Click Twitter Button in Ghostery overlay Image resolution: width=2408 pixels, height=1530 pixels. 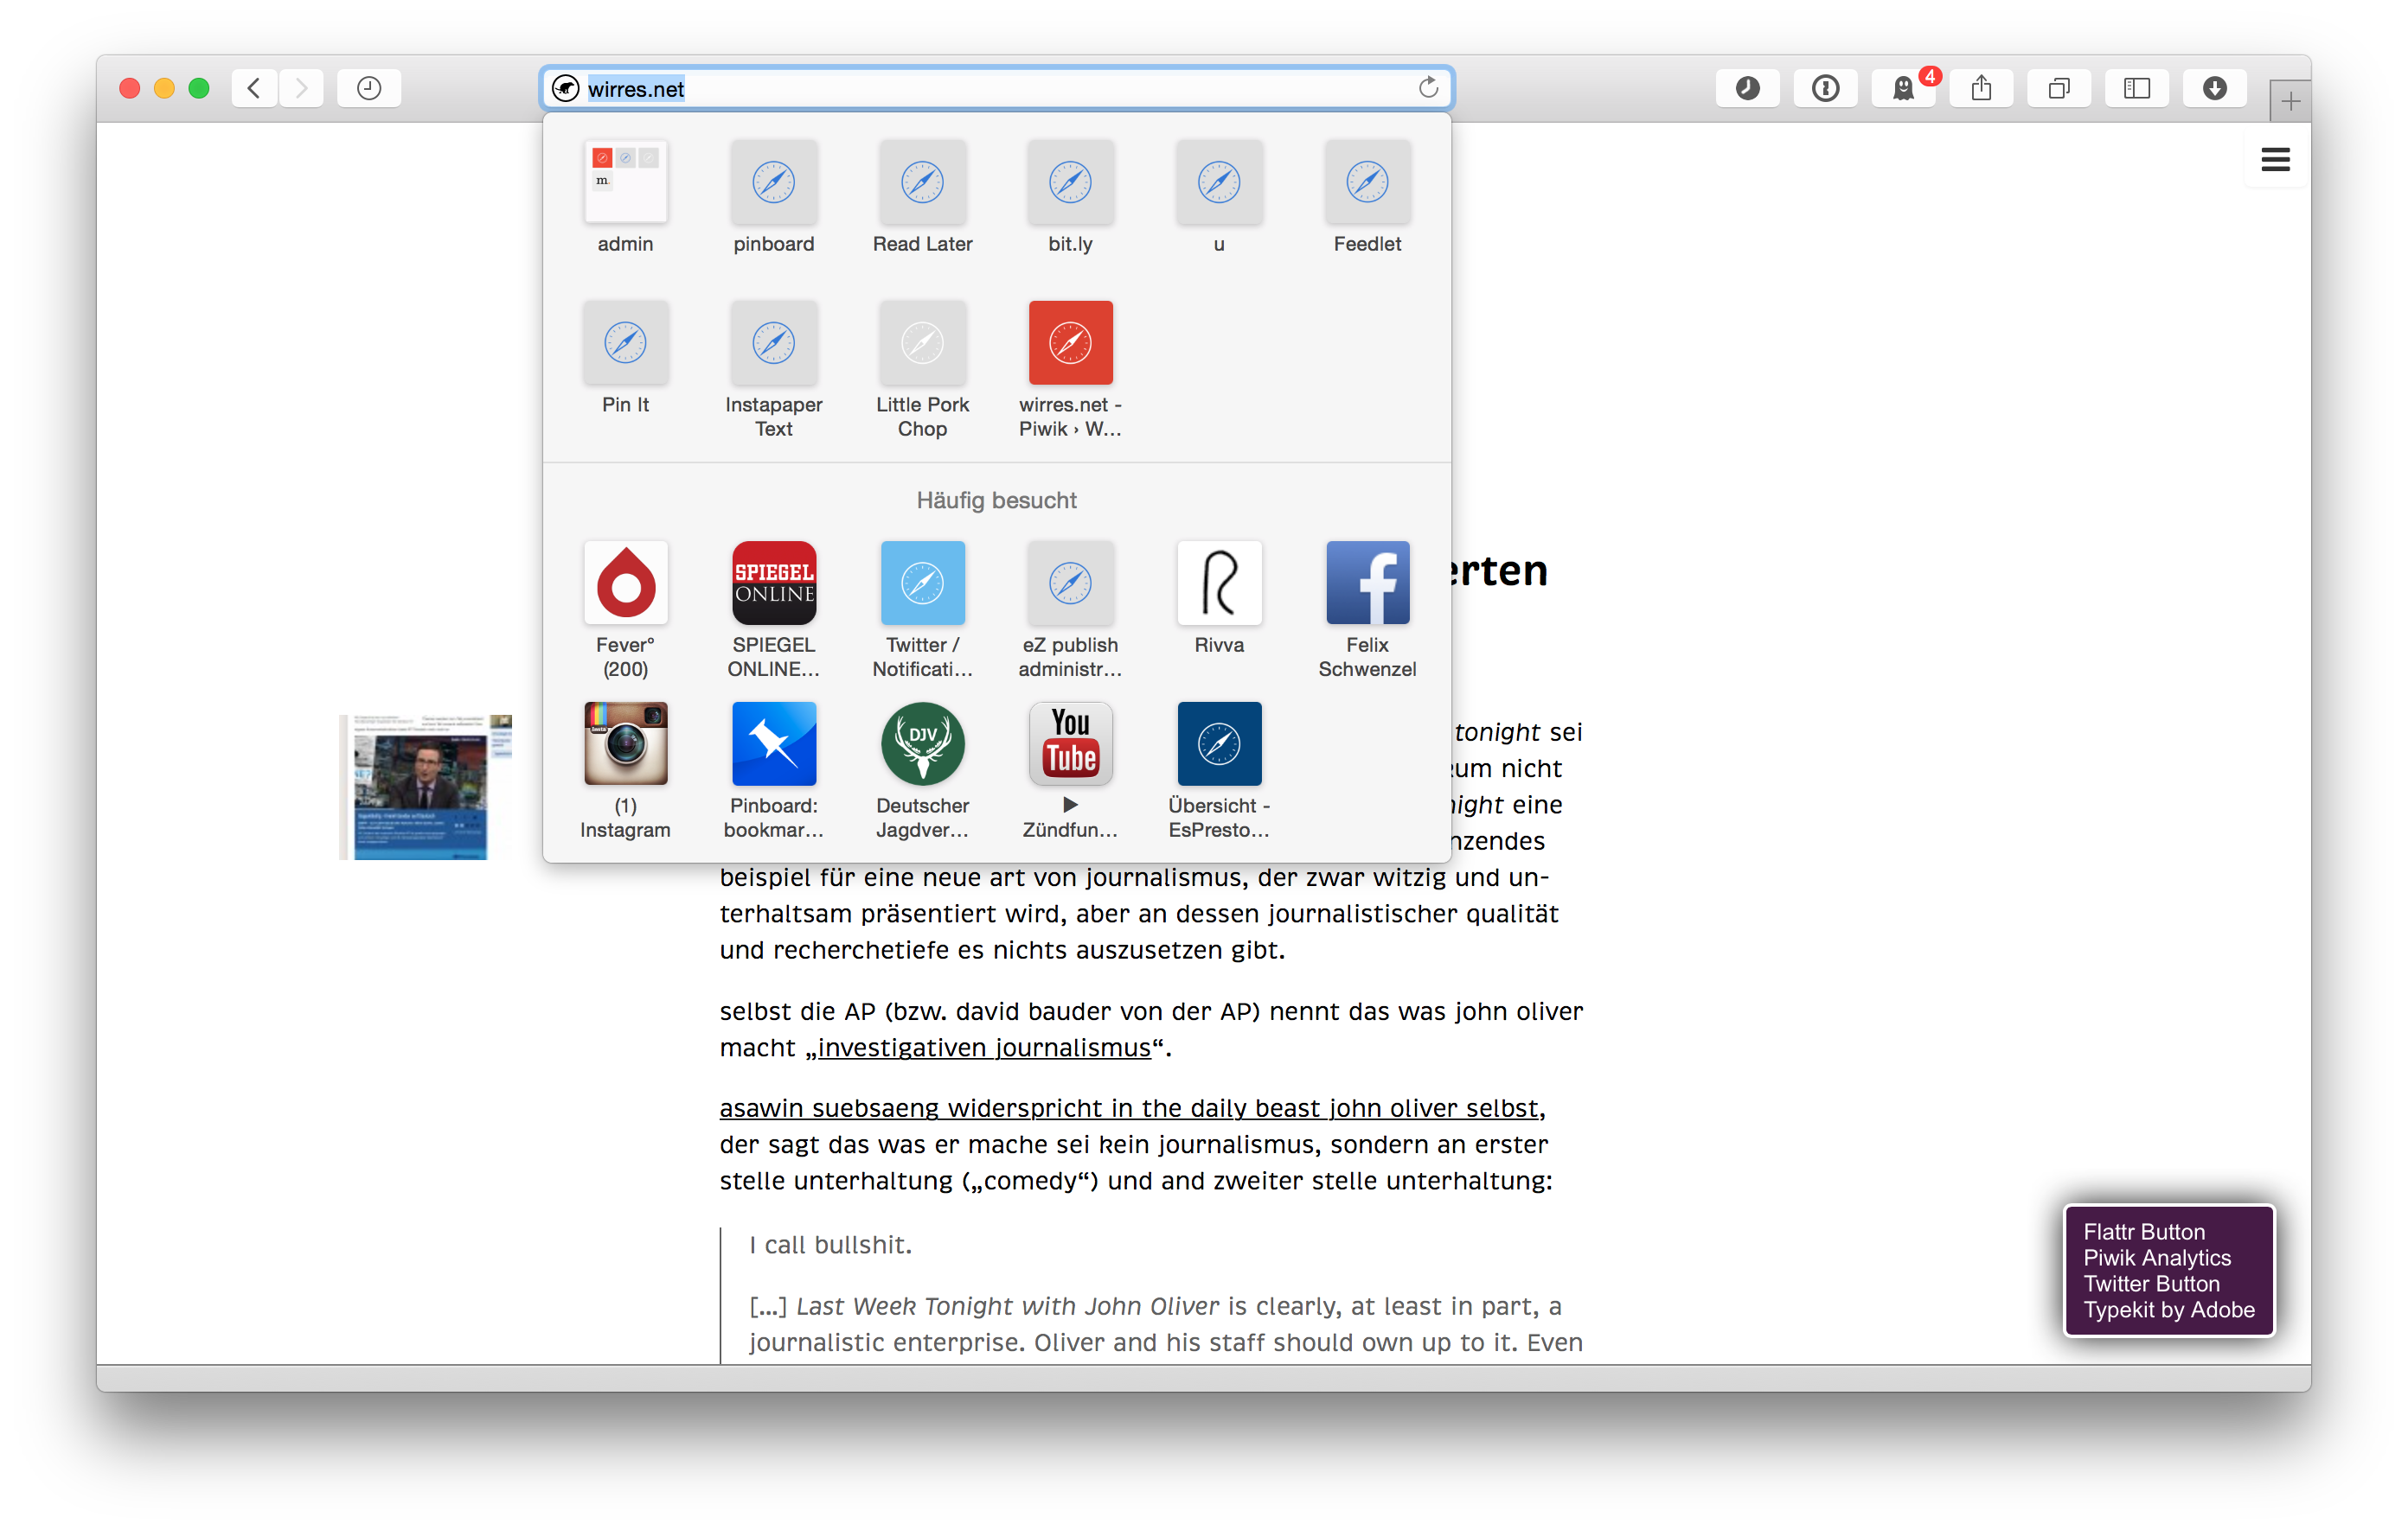pos(2151,1283)
